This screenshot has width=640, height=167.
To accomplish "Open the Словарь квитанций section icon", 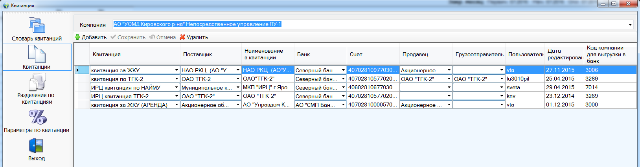I will (x=37, y=26).
